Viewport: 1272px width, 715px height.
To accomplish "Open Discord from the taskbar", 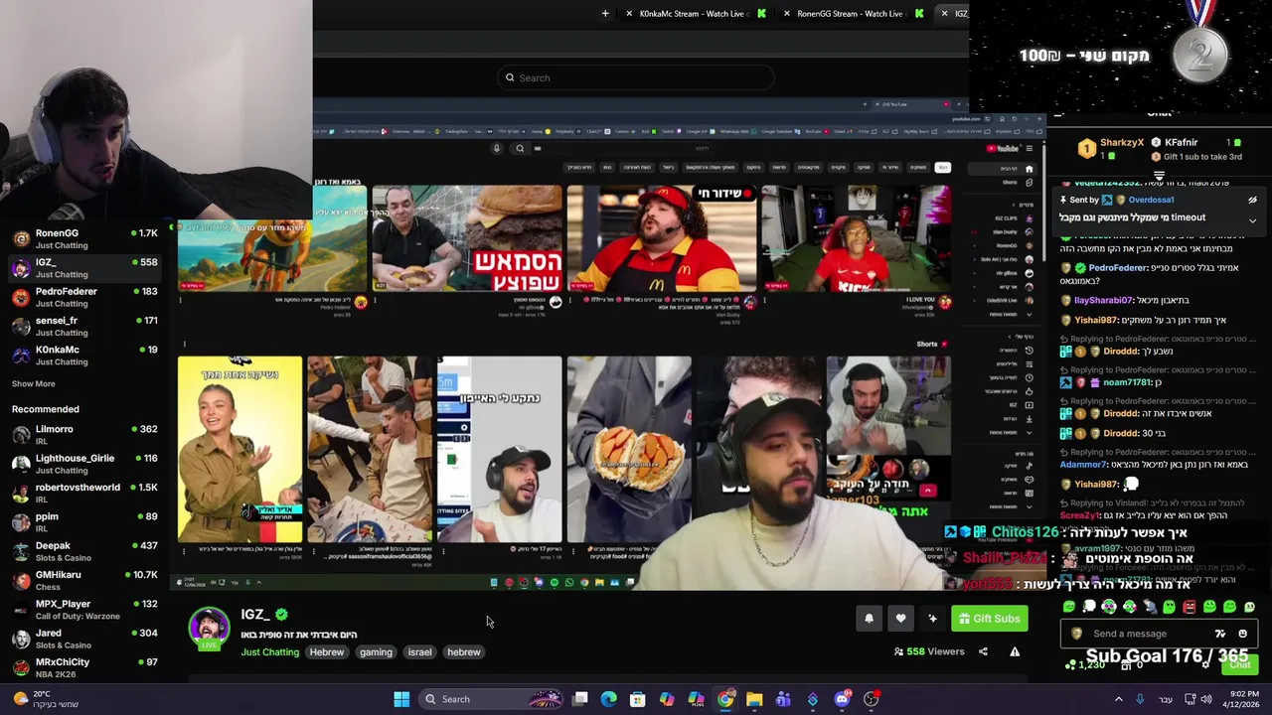I will 842,699.
